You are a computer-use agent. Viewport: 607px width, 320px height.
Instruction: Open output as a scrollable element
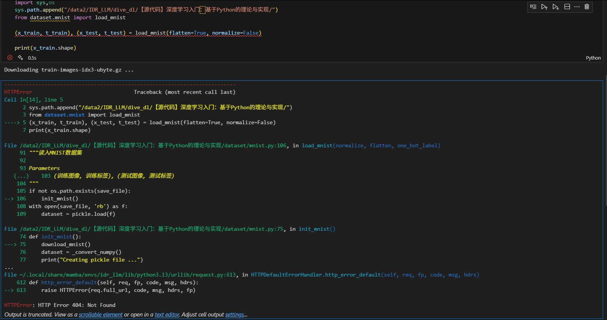100,315
